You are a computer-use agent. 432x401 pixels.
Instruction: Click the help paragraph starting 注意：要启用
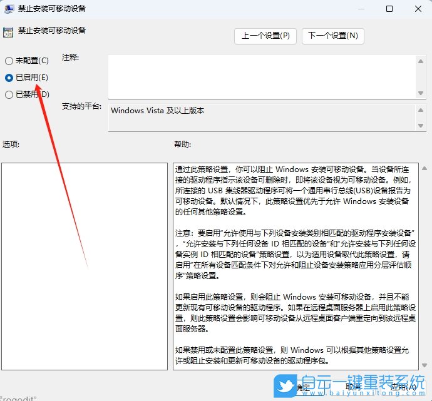pos(296,255)
